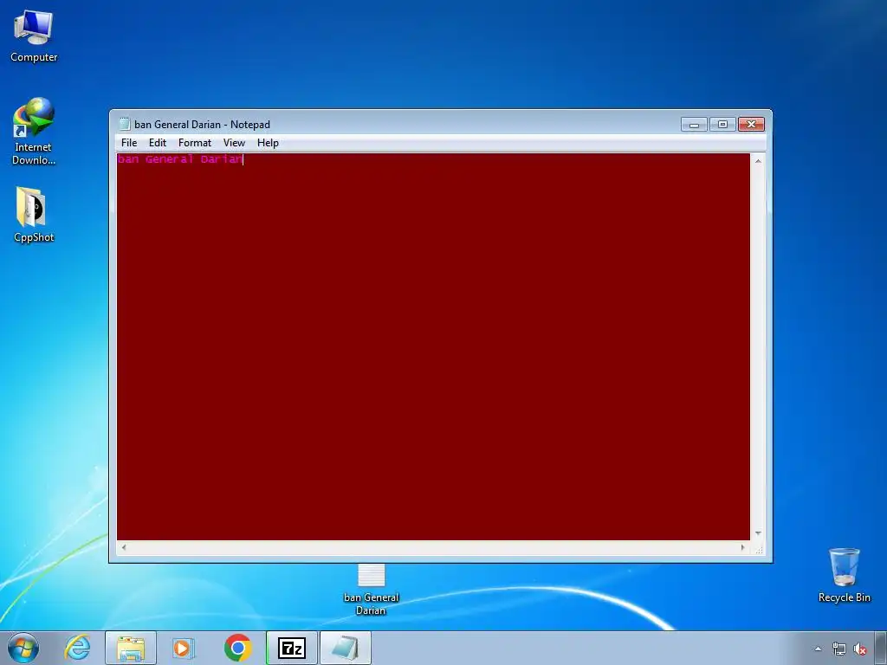Select the Internet Download Manager desktop icon
The height and width of the screenshot is (665, 887).
[34, 132]
